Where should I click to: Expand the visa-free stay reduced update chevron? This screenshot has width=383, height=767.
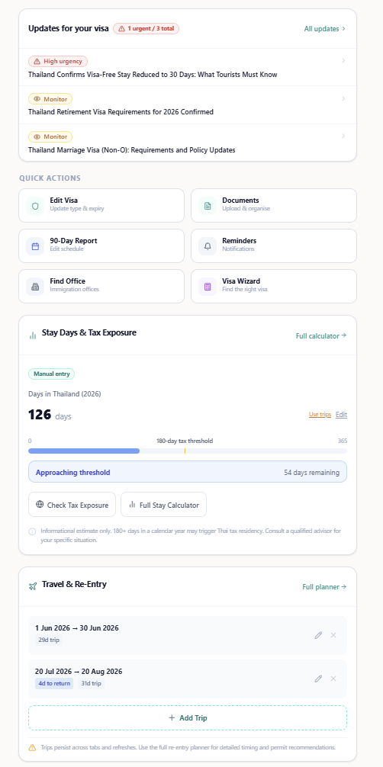pyautogui.click(x=343, y=61)
